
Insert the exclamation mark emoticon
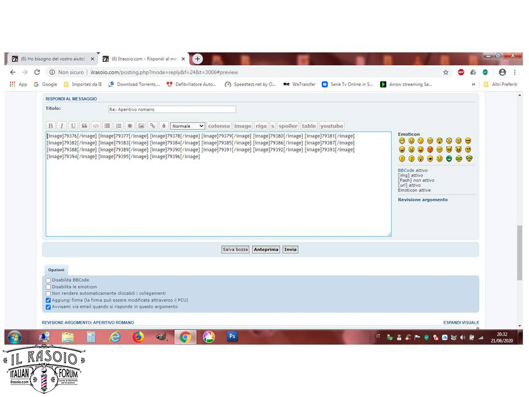[x=402, y=159]
